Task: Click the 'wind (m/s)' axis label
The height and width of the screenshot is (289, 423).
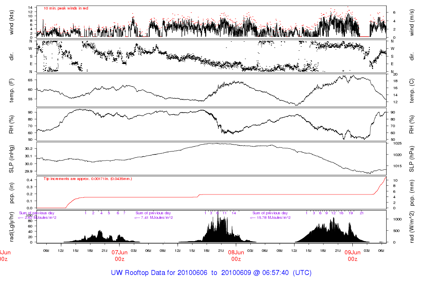Action: 412,22
